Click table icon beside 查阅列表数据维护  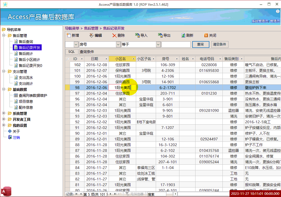click(x=16, y=96)
